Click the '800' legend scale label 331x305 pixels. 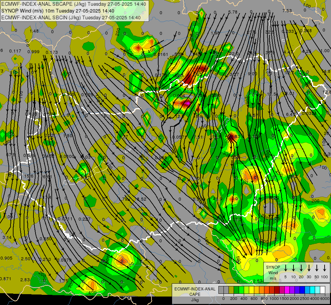[x=264, y=299]
